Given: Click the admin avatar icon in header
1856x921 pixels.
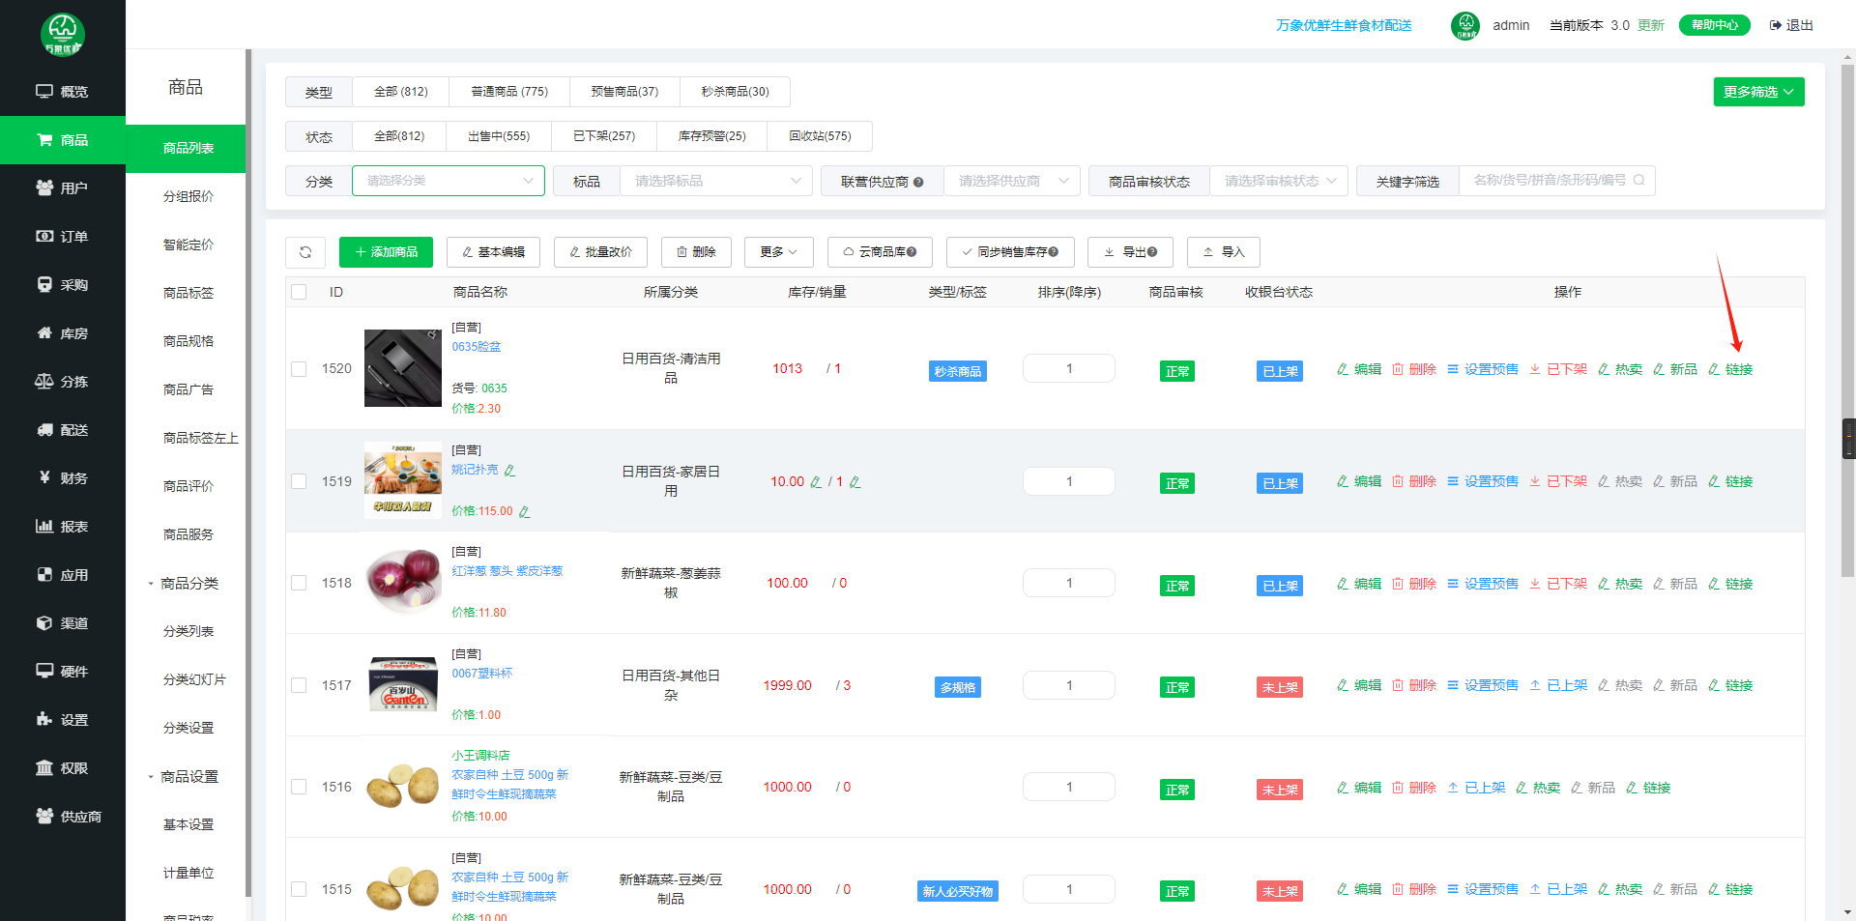Looking at the screenshot, I should (x=1464, y=25).
